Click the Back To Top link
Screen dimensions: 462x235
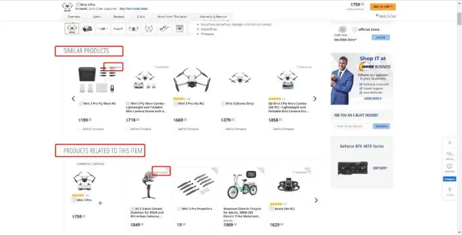pyautogui.click(x=386, y=16)
